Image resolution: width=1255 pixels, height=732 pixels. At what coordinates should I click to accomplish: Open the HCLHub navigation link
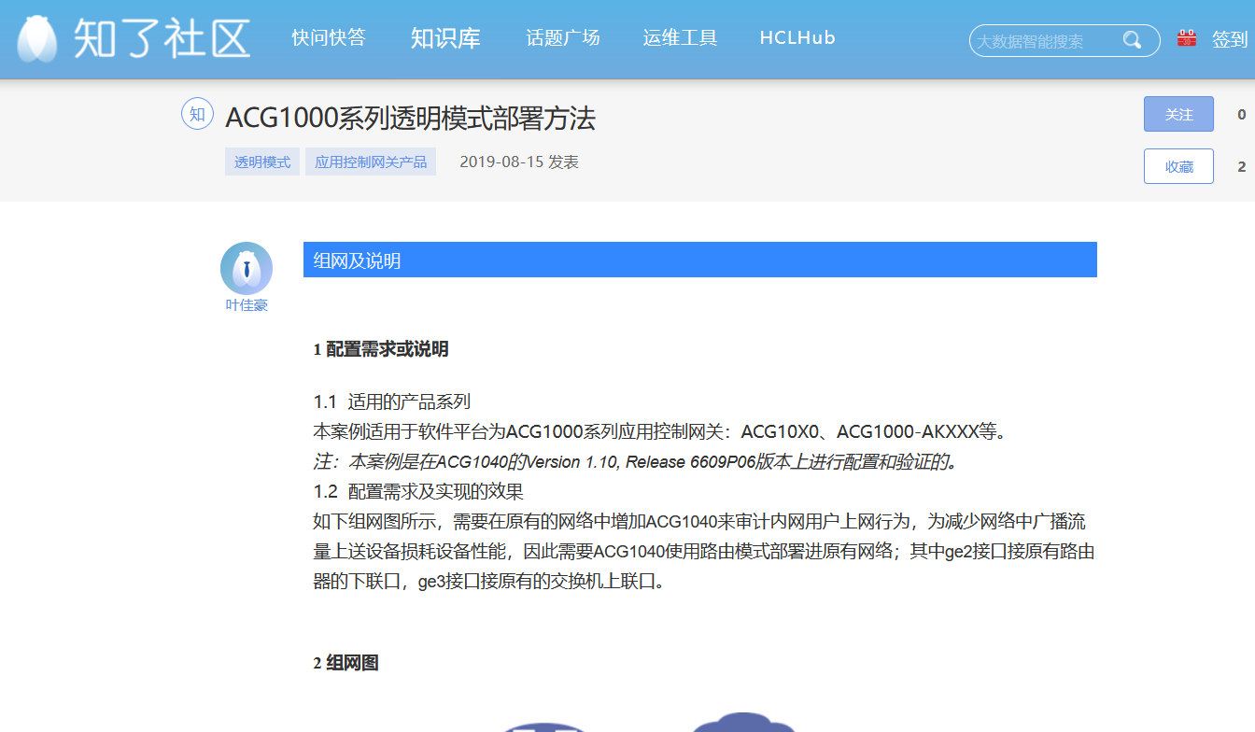[x=797, y=38]
